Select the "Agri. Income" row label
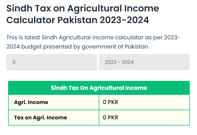This screenshot has height=135, width=197. (x=31, y=102)
